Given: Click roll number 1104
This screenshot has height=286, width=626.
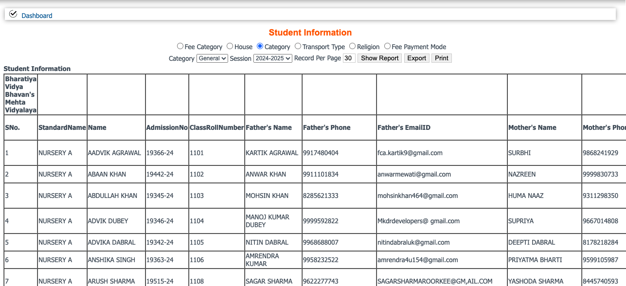Looking at the screenshot, I should point(197,221).
